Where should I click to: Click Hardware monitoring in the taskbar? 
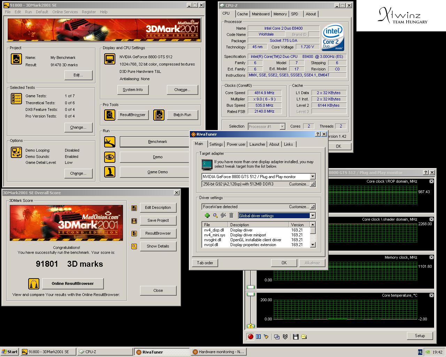[x=218, y=352]
